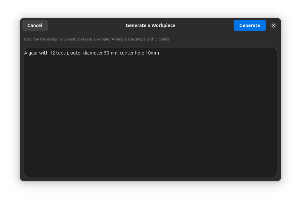Click the hint text mentioning star shape example
Viewport: 301px width, 203px height.
pyautogui.click(x=97, y=39)
